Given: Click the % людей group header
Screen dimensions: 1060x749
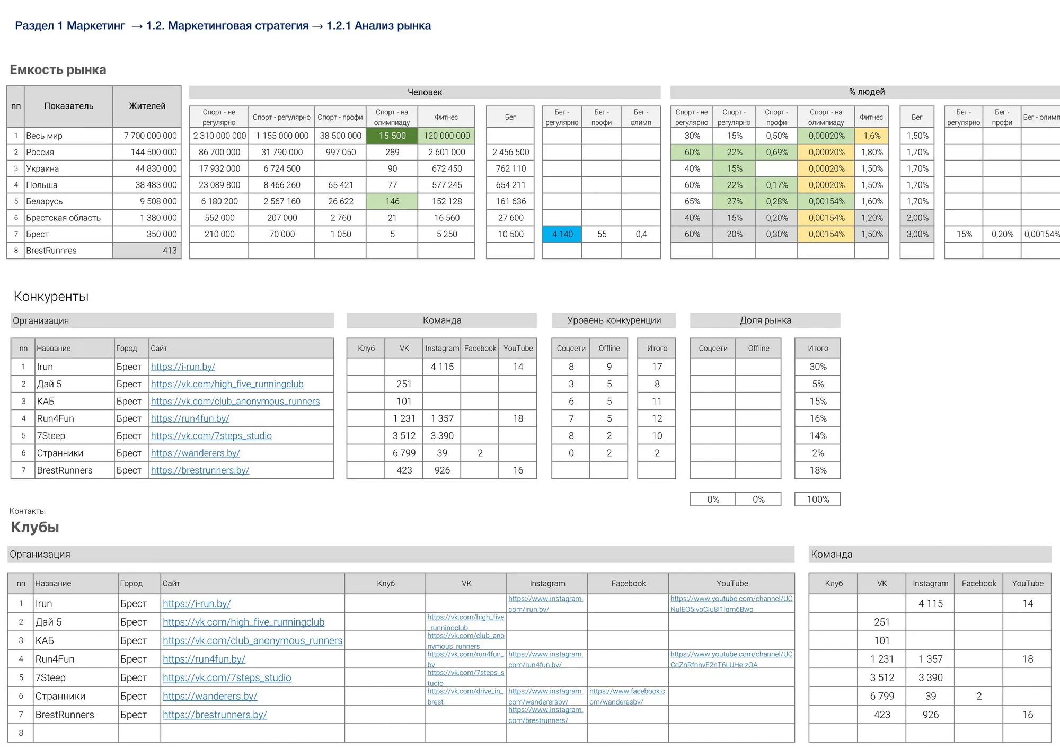Looking at the screenshot, I should tap(867, 92).
